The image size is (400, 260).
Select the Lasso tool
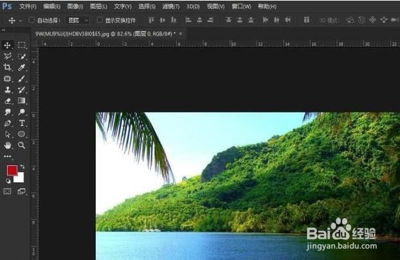(8, 56)
